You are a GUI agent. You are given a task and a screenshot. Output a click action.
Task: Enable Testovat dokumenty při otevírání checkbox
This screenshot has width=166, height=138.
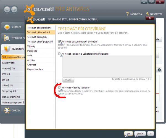(x=60, y=41)
